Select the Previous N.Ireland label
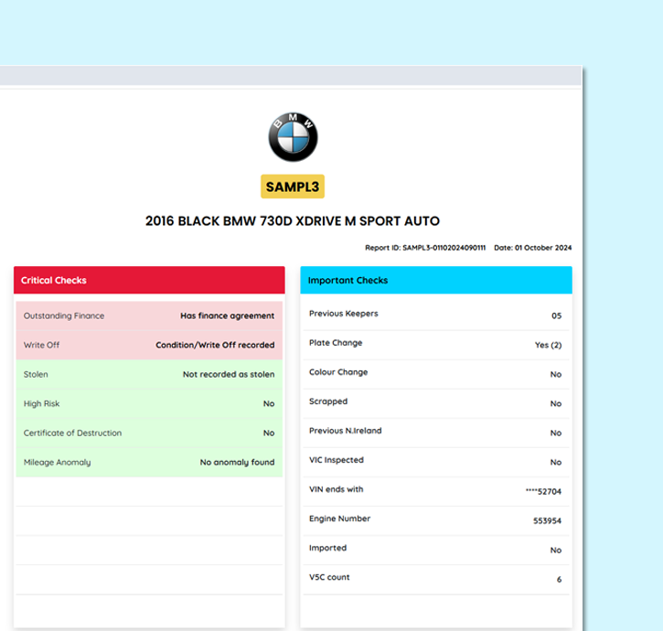663x631 pixels. coord(345,431)
